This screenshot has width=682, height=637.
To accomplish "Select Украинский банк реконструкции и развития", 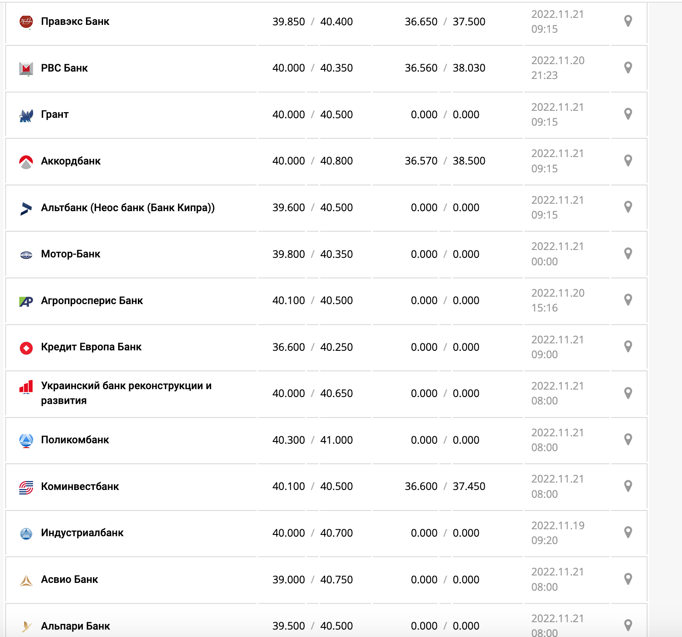I will (x=126, y=393).
